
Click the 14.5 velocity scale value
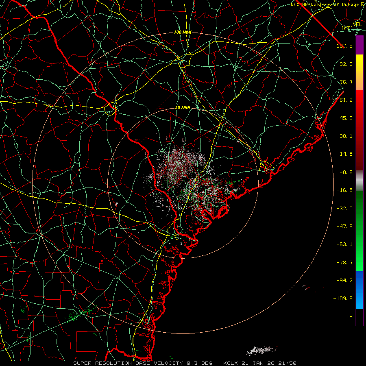click(x=346, y=154)
